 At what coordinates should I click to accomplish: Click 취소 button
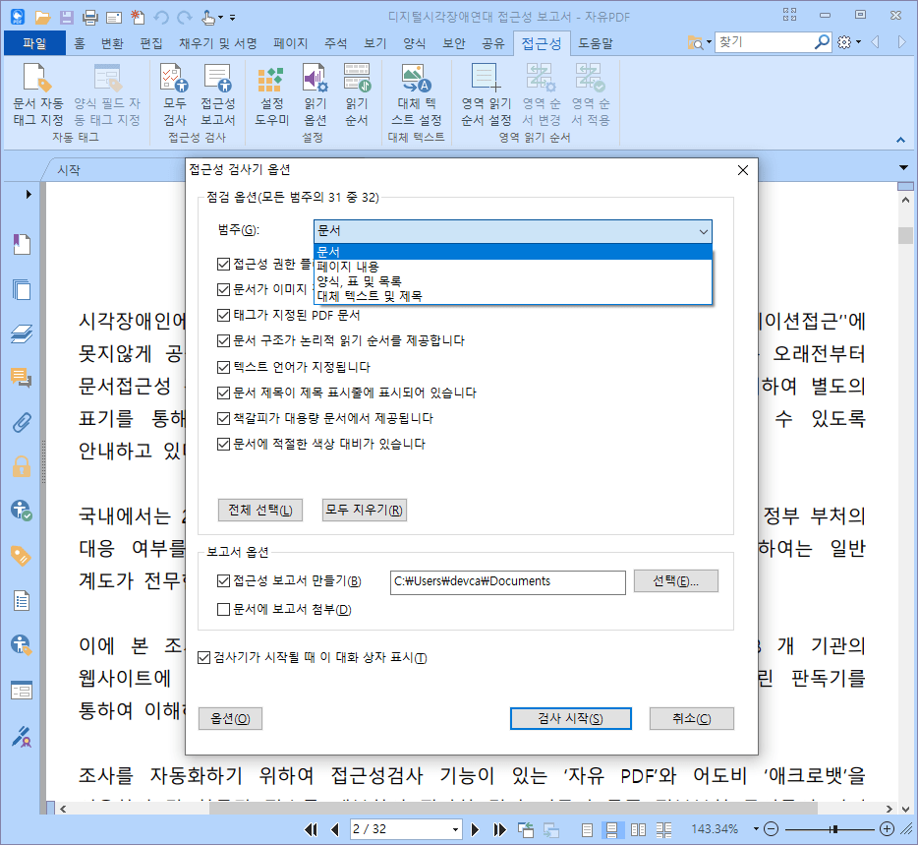coord(691,718)
